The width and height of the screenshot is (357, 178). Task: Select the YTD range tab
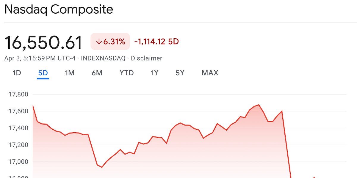pyautogui.click(x=127, y=73)
